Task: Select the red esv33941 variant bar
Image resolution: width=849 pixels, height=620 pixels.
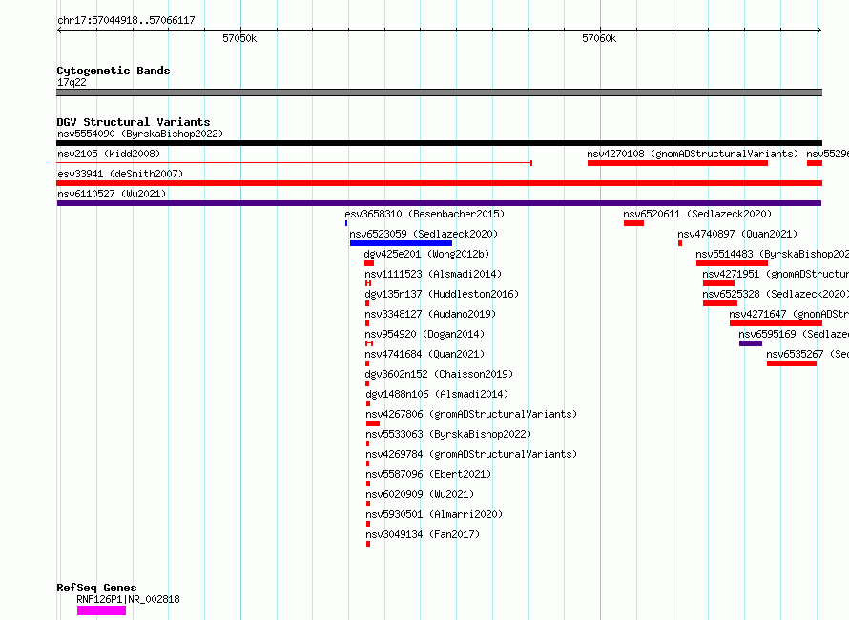Action: (x=439, y=183)
